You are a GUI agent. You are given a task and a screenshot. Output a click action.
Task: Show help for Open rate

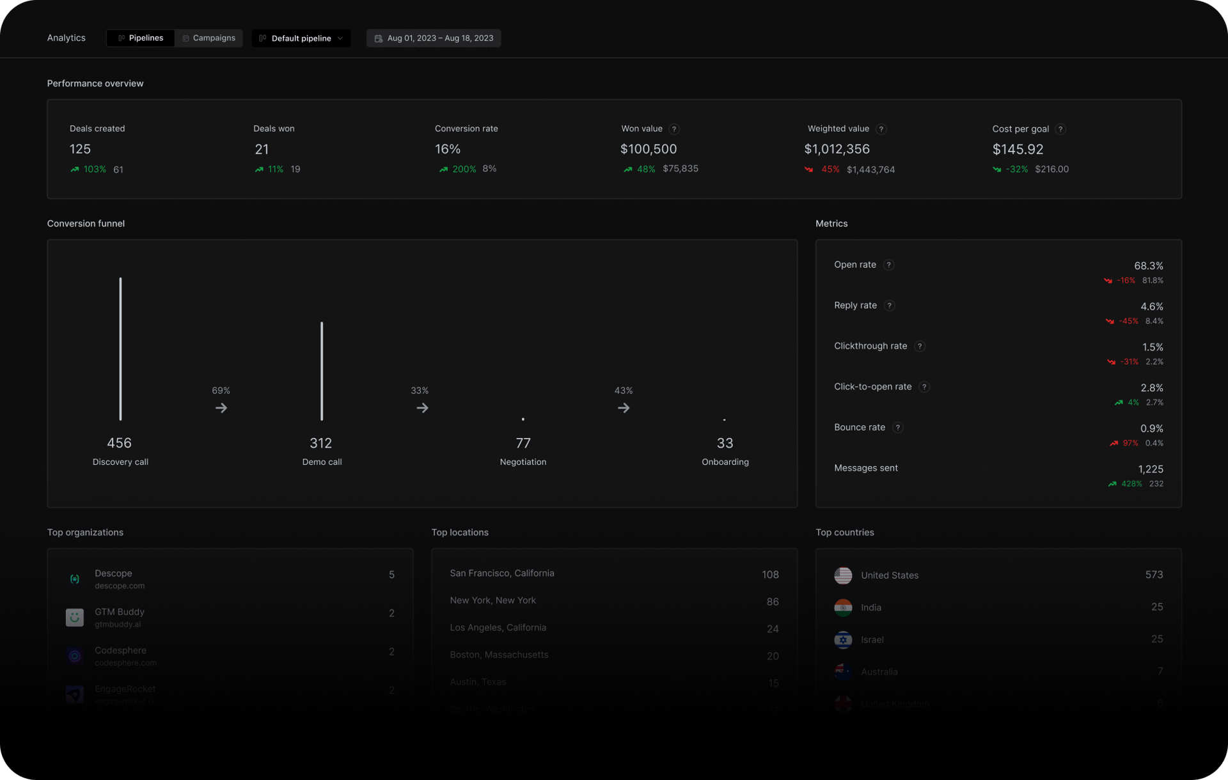888,265
